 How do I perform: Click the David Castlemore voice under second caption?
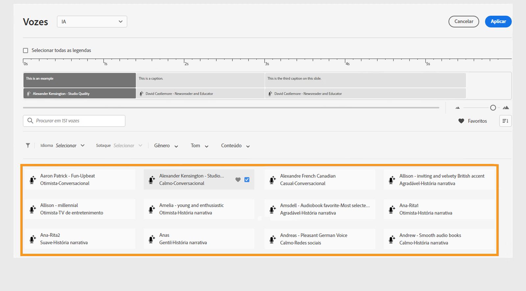[179, 94]
